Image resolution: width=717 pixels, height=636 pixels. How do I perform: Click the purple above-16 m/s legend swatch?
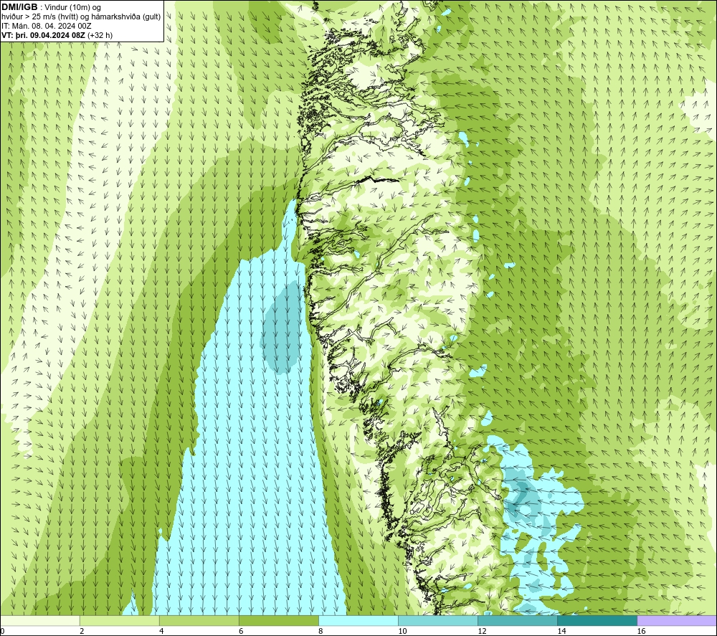click(677, 621)
